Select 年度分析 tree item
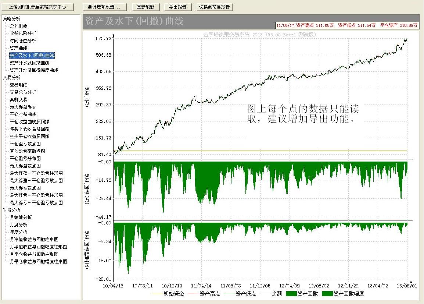 18,232
